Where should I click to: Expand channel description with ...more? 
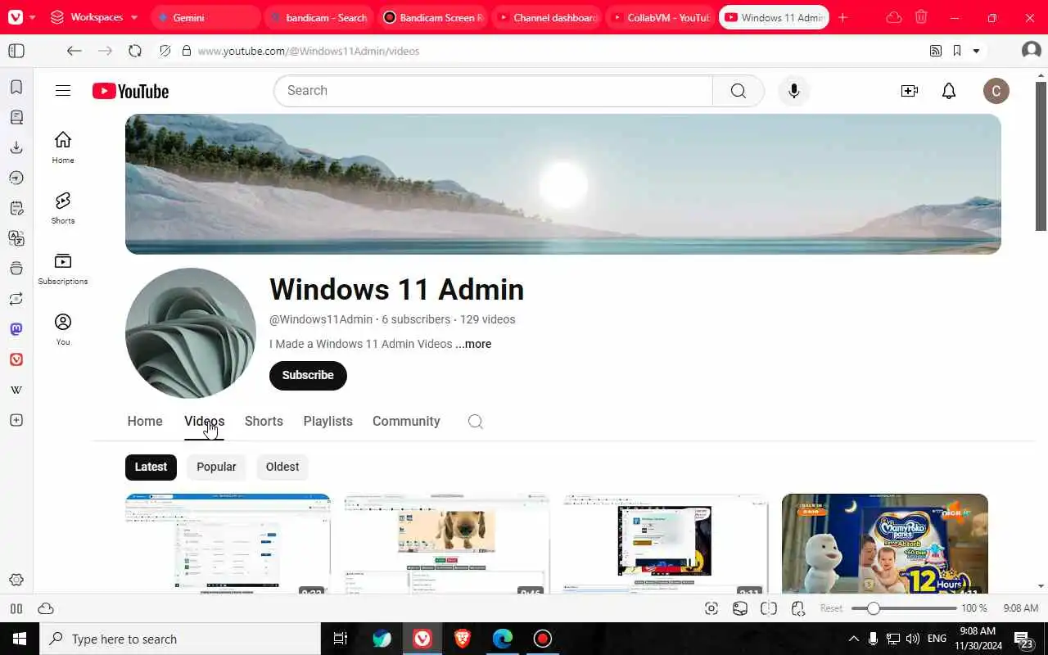473,344
